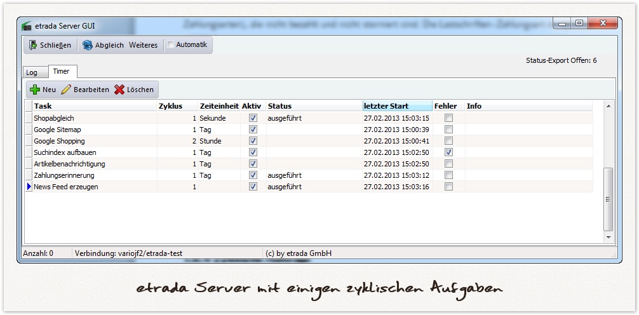Click the blue row indicator arrow
Image resolution: width=639 pixels, height=315 pixels.
(29, 187)
